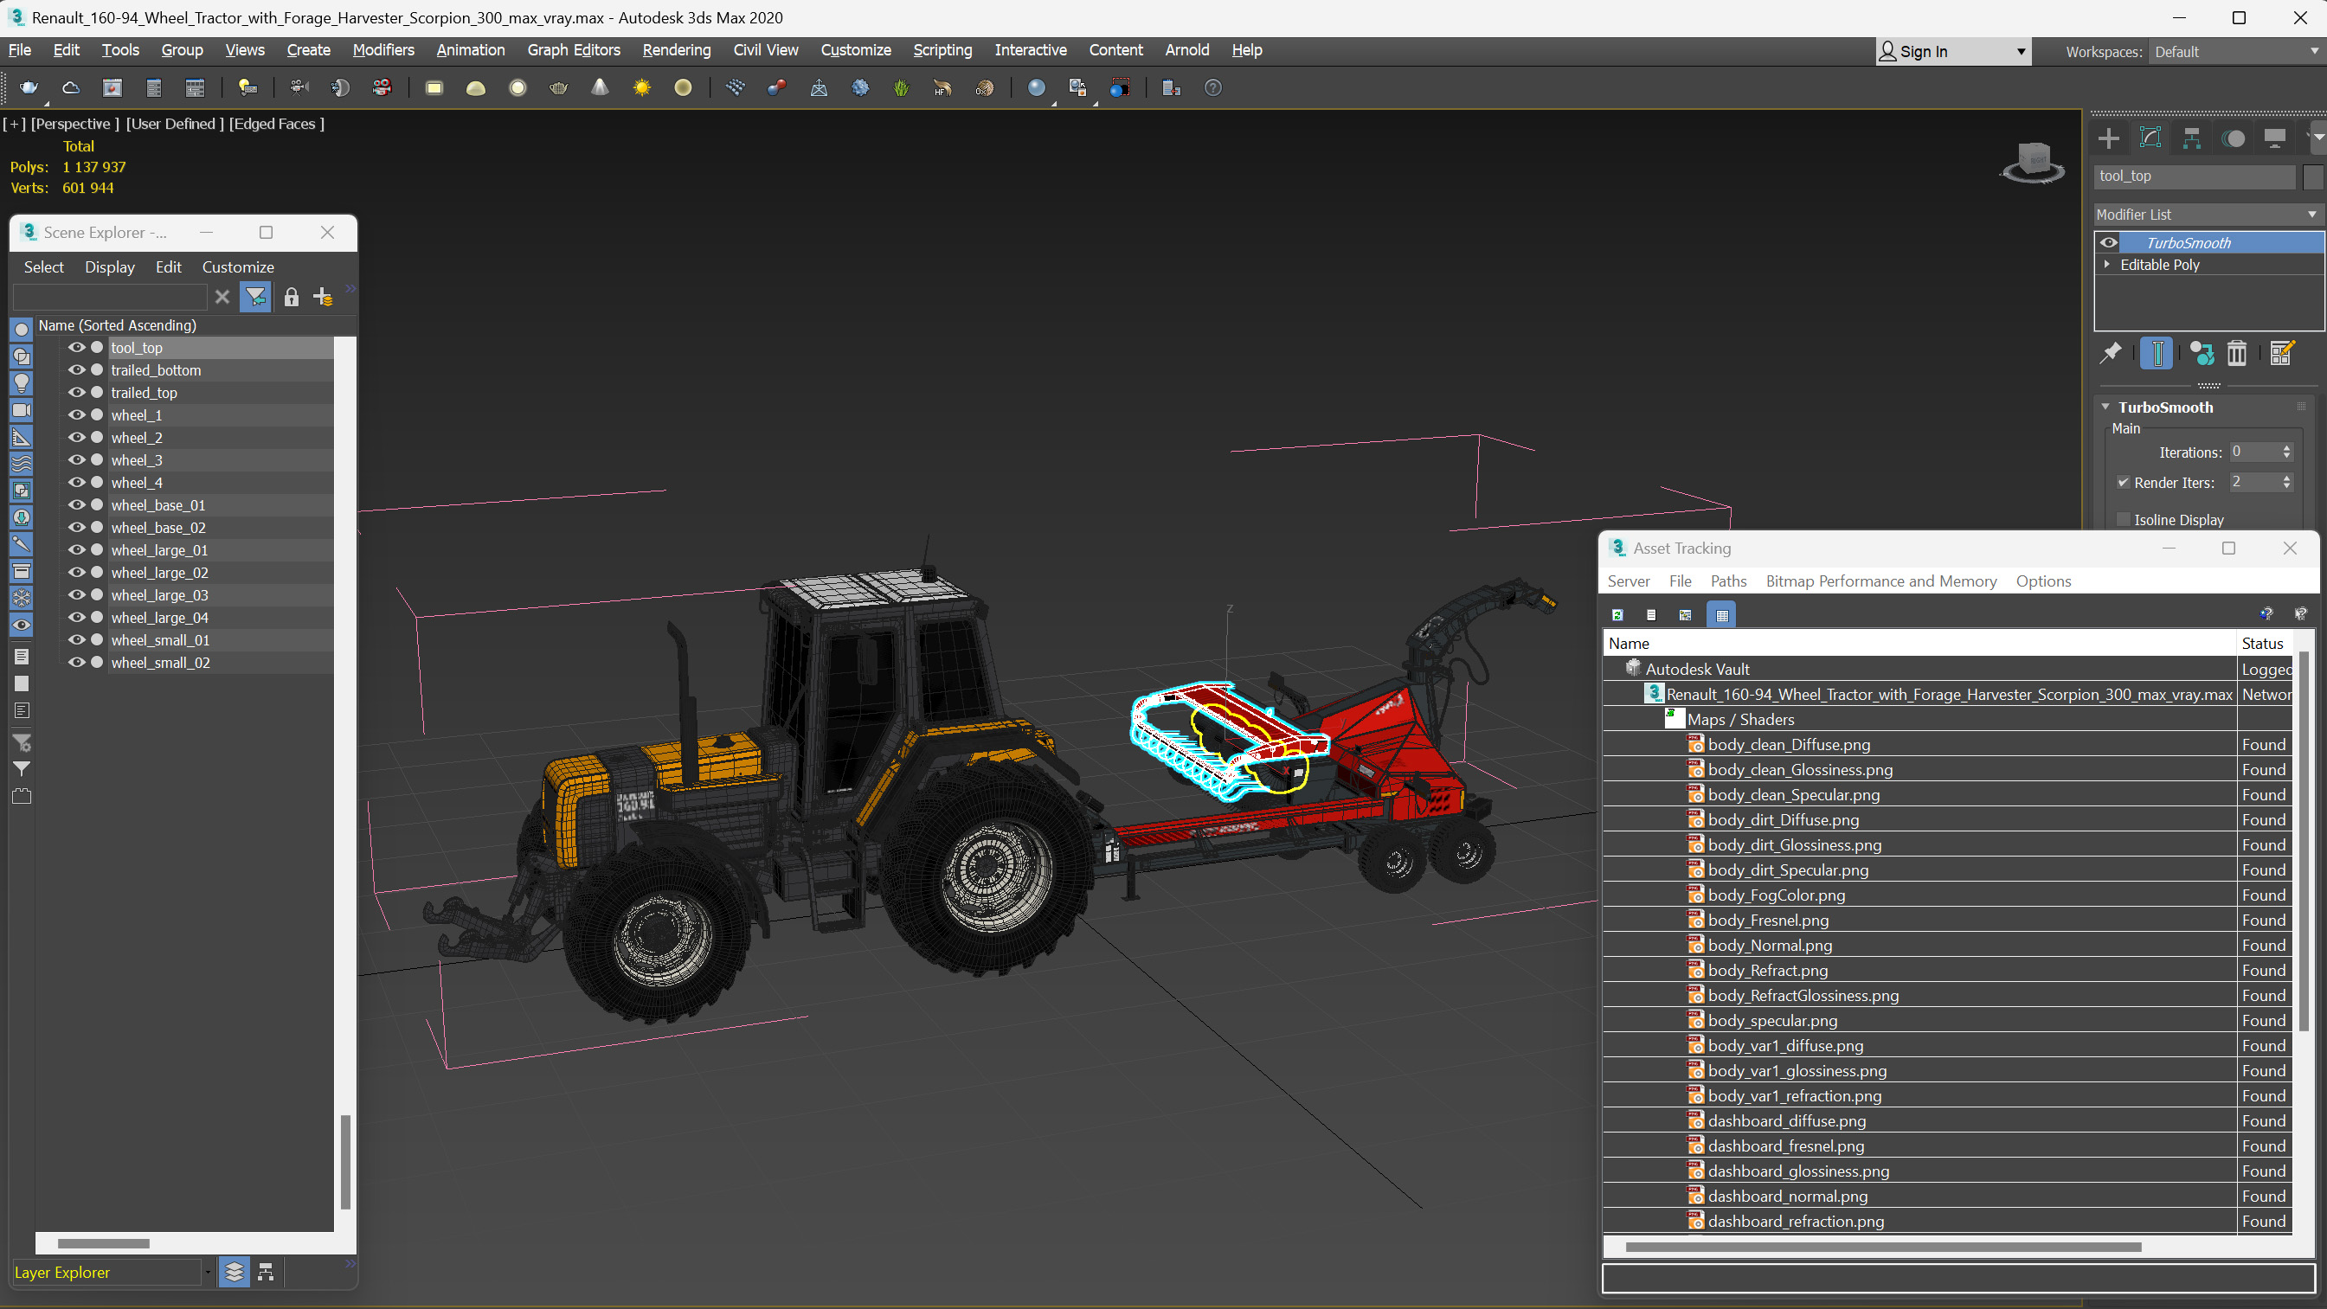Open Asset Tracking Paths menu
2327x1309 pixels.
1728,581
